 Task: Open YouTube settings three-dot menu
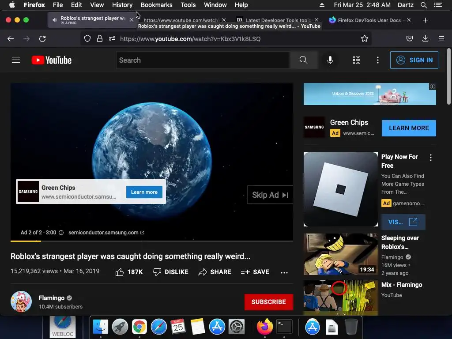tap(378, 60)
